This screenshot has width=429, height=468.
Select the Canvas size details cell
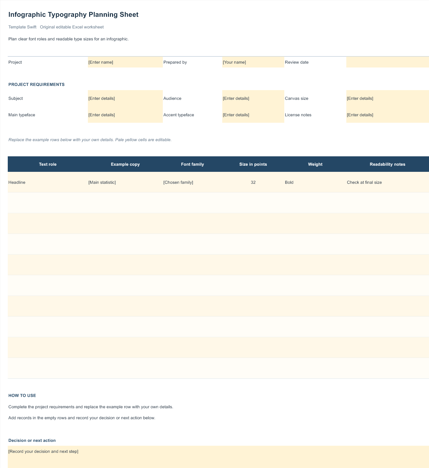[388, 99]
